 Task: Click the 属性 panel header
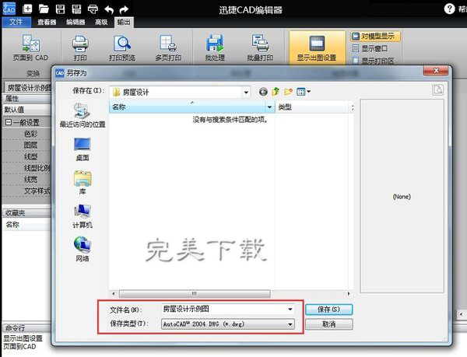point(26,99)
